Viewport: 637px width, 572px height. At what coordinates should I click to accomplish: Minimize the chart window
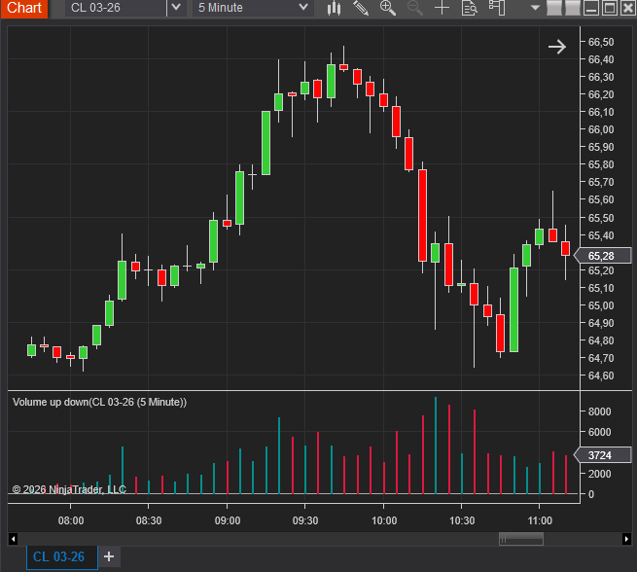pyautogui.click(x=591, y=8)
